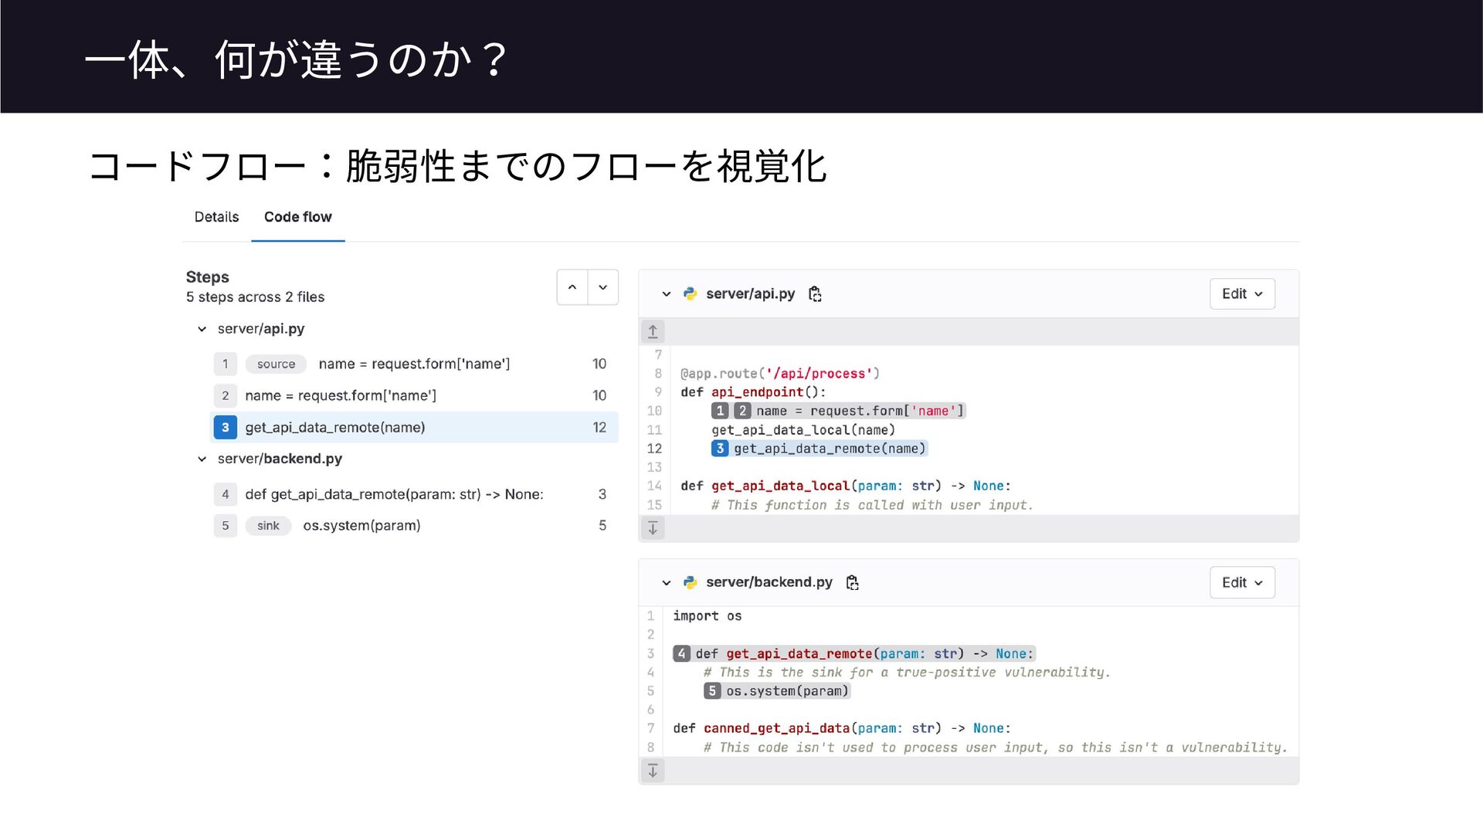Image resolution: width=1483 pixels, height=834 pixels.
Task: Go to next step arrow
Action: pyautogui.click(x=602, y=287)
